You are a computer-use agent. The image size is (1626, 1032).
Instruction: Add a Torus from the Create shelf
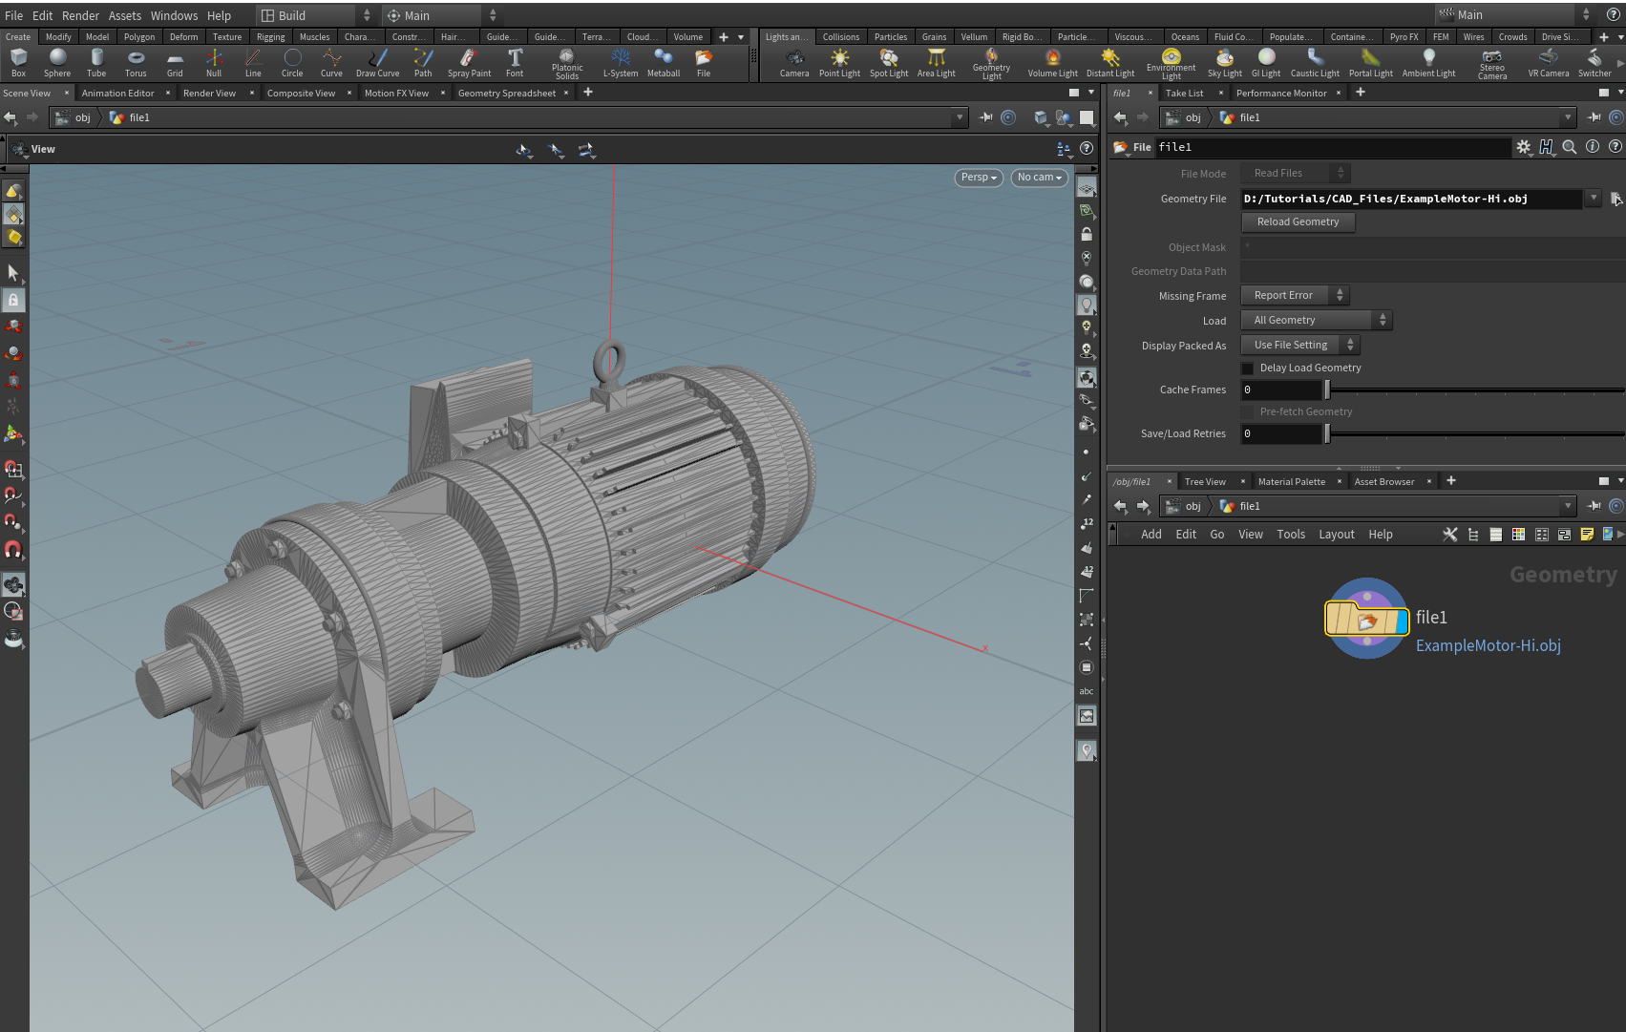136,62
